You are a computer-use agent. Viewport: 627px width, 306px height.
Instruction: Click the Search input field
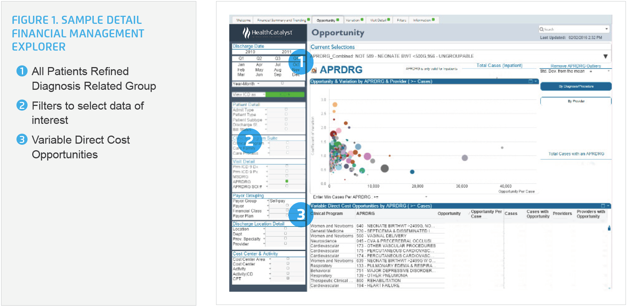[574, 29]
